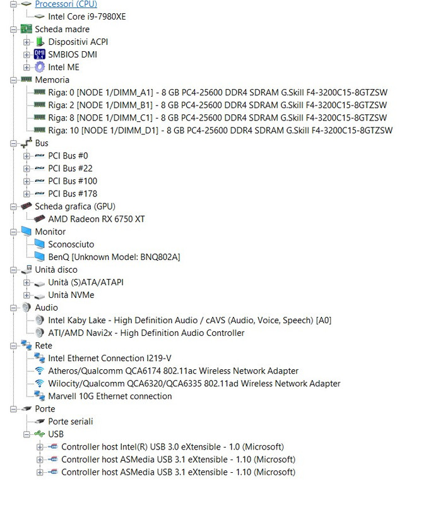Select Wilocity/Qualcomm 802.11ad adapter
The height and width of the screenshot is (505, 426).
194,384
